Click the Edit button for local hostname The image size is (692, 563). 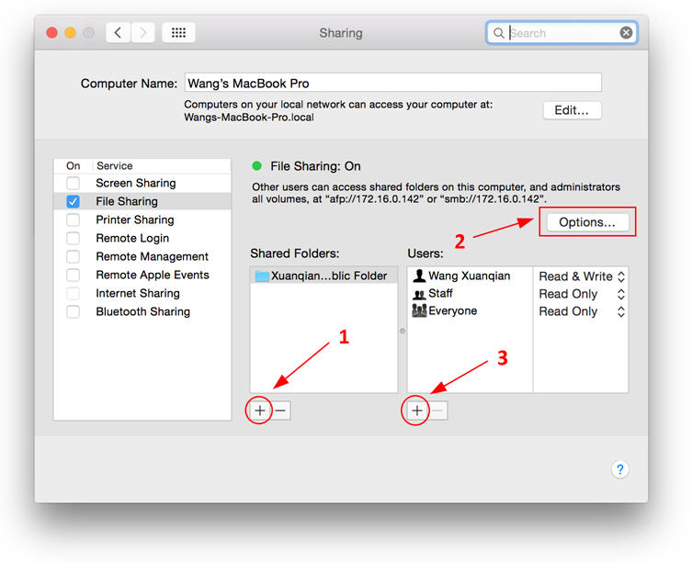pyautogui.click(x=572, y=110)
